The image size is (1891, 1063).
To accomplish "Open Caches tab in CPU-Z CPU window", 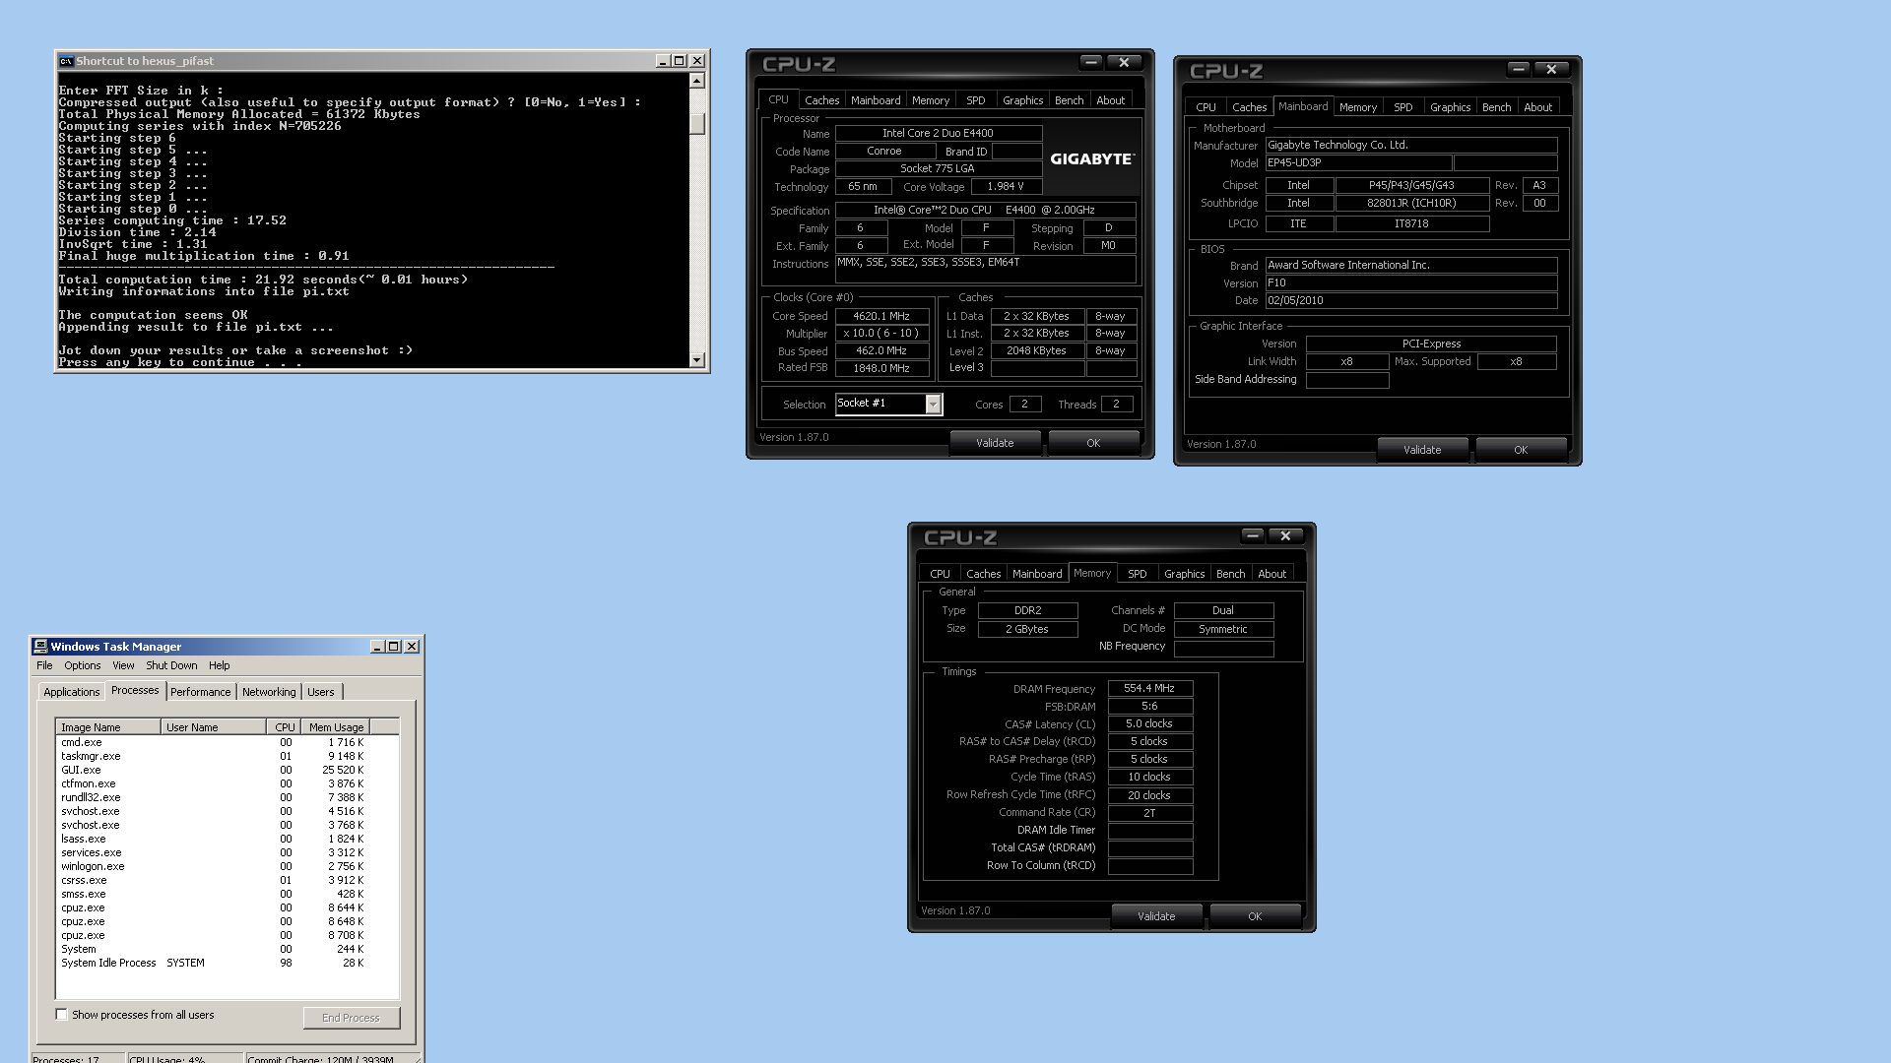I will pyautogui.click(x=821, y=100).
